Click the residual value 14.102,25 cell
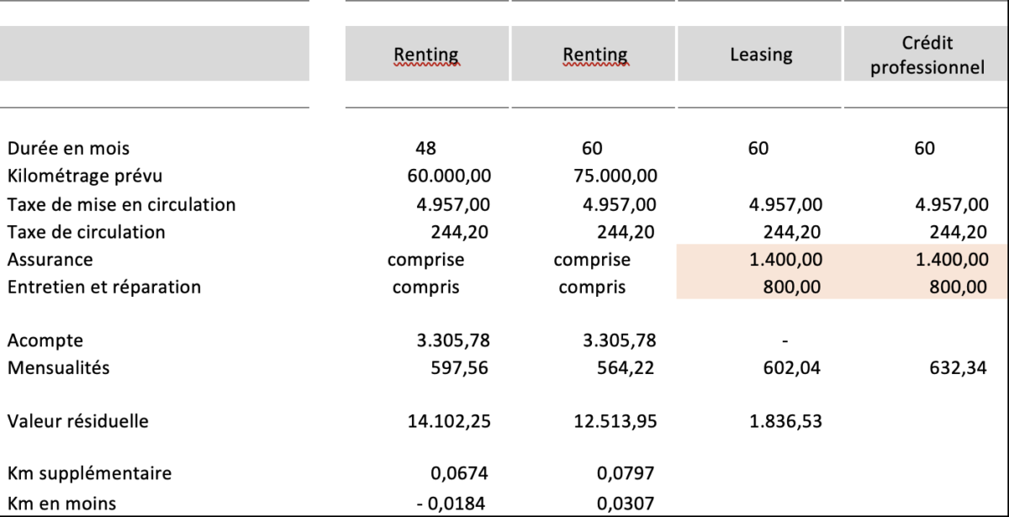 [x=448, y=421]
